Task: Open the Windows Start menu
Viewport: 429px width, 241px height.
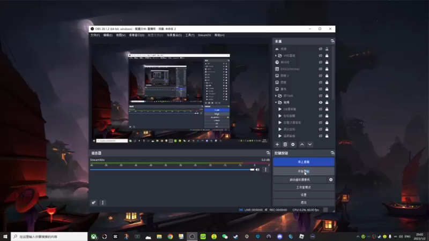Action: (5, 237)
